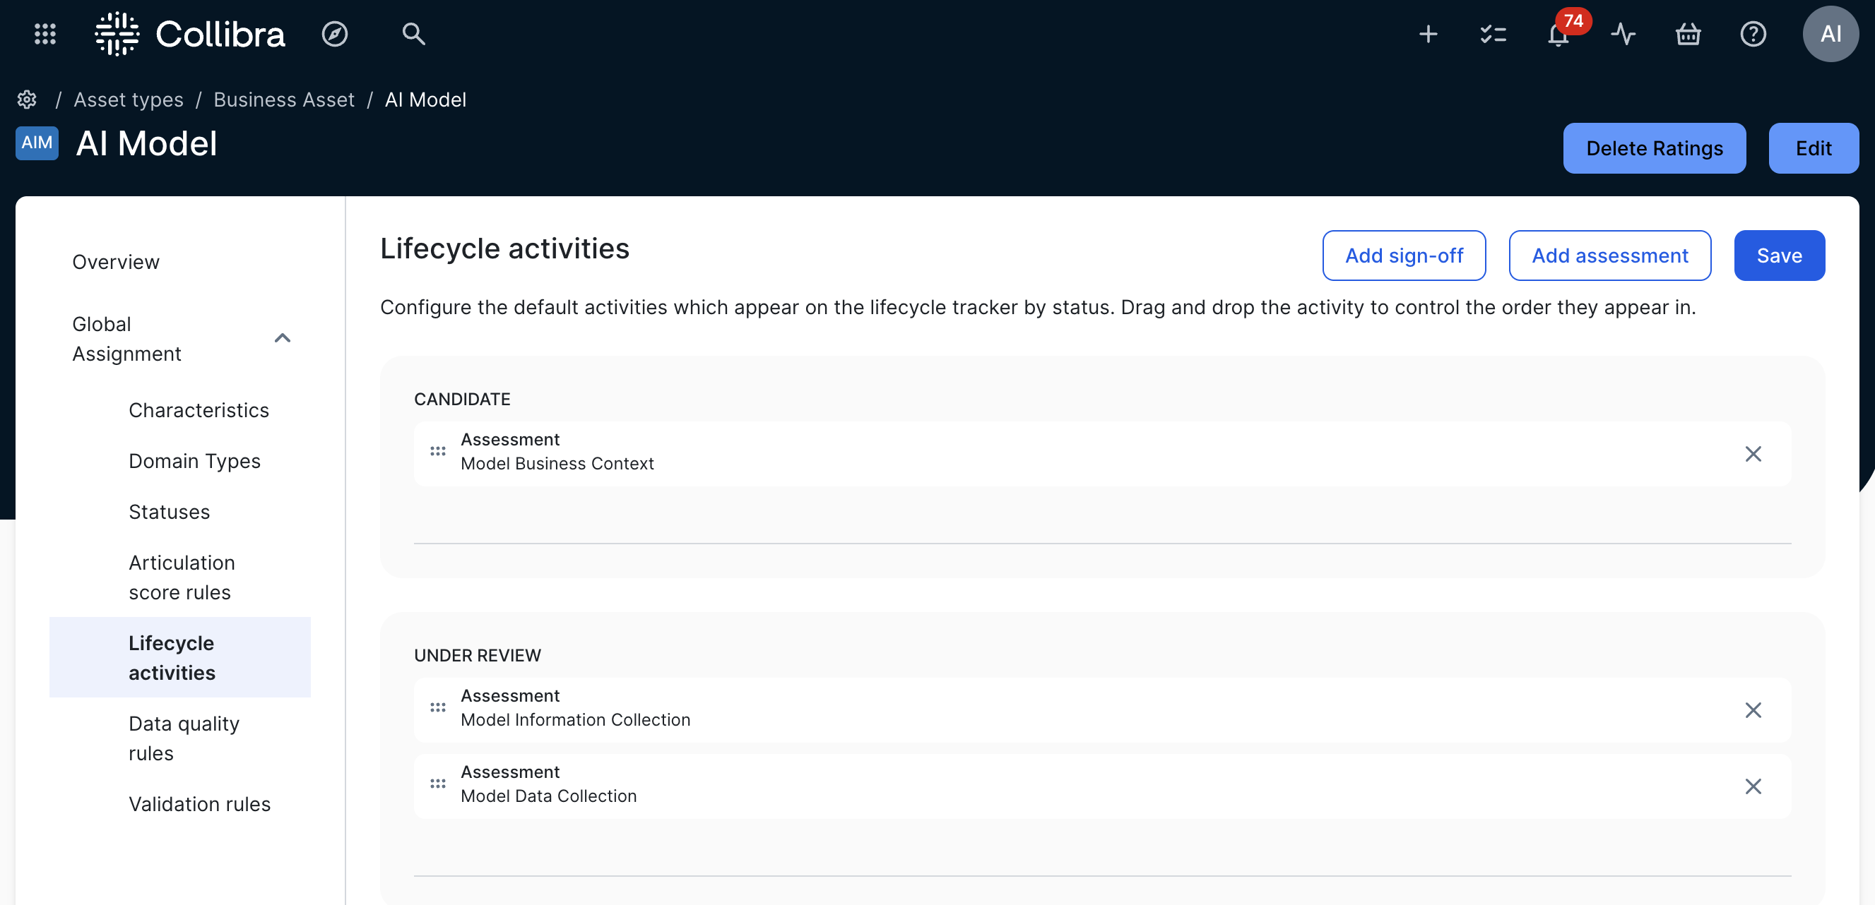Open Articulation score rules
1875x905 pixels.
pyautogui.click(x=182, y=577)
